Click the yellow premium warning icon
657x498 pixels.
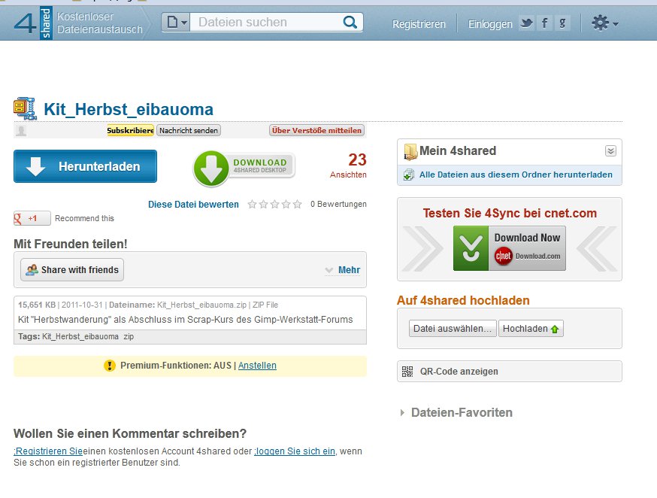(x=109, y=366)
